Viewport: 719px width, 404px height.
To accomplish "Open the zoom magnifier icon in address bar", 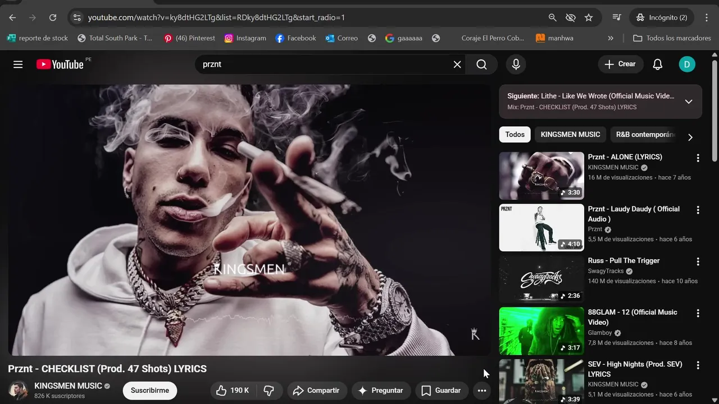I will [x=553, y=17].
